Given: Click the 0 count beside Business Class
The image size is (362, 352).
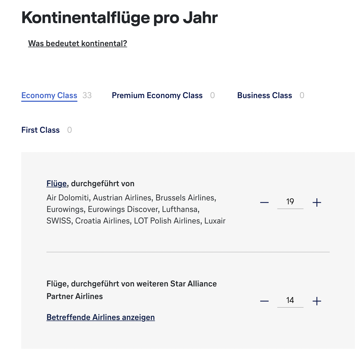Looking at the screenshot, I should click(x=302, y=95).
